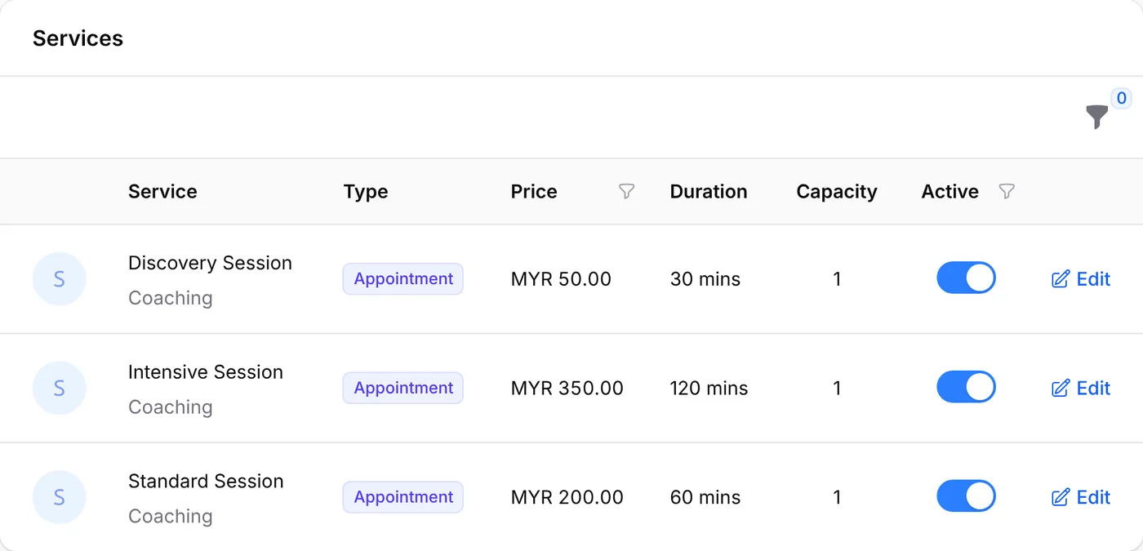Click the MYR 200.00 price
Viewport: 1143px width, 551px height.
[567, 497]
